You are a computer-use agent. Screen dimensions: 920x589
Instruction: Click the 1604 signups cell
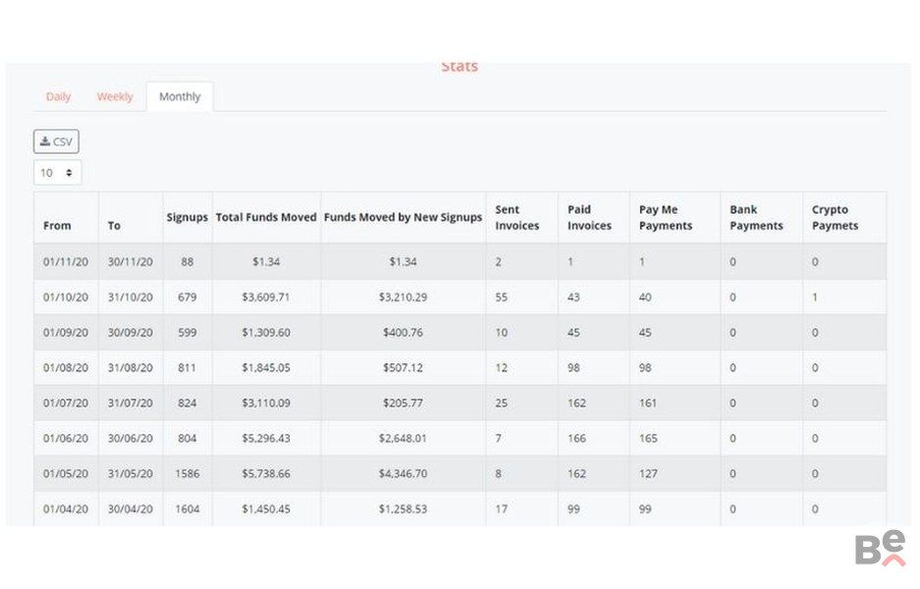click(187, 509)
